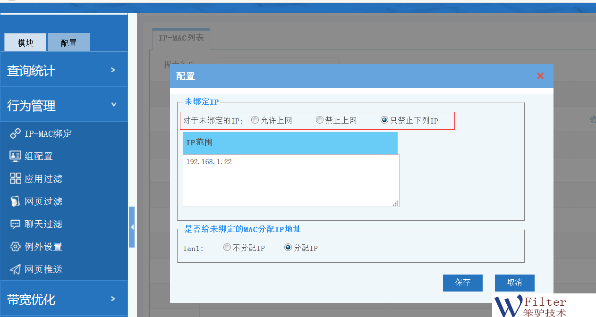Select the 只禁止下列IP radio option
This screenshot has height=317, width=596.
tap(384, 120)
